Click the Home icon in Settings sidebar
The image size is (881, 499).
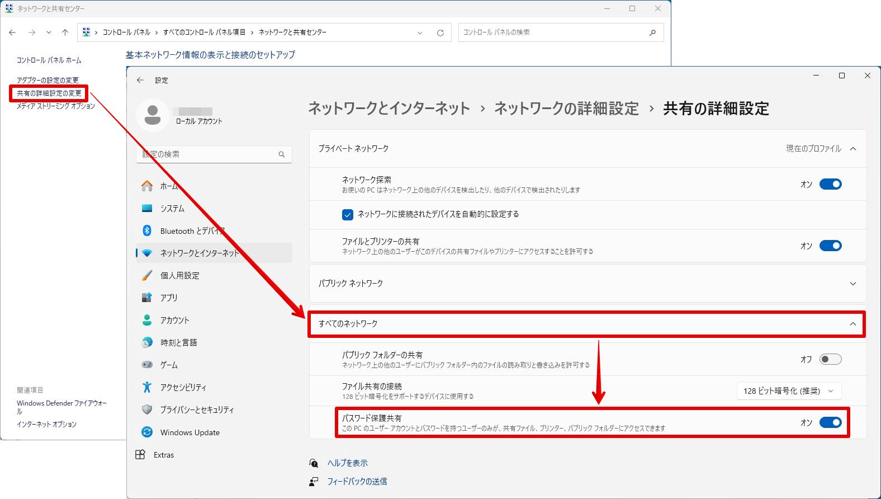pos(147,186)
